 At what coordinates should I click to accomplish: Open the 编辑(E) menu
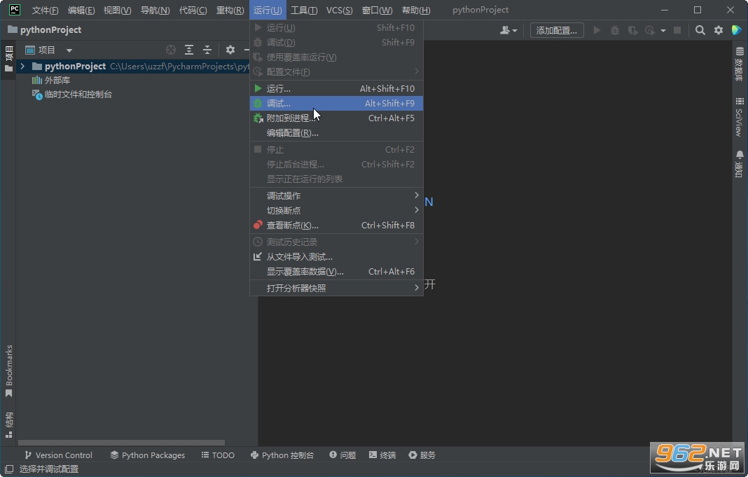[x=81, y=10]
